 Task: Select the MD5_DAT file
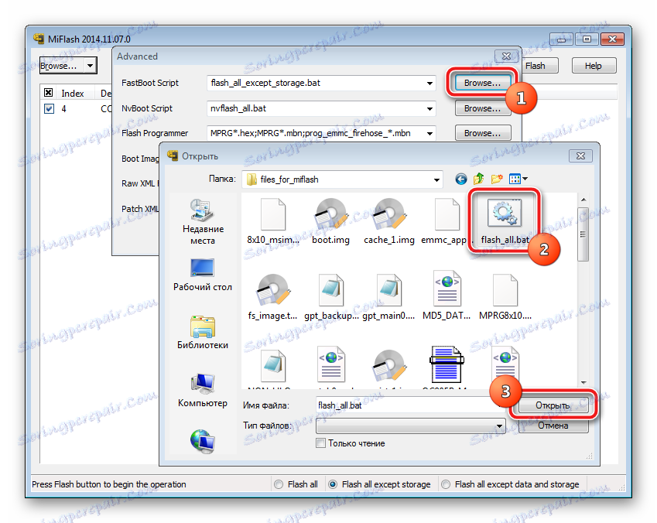click(447, 297)
